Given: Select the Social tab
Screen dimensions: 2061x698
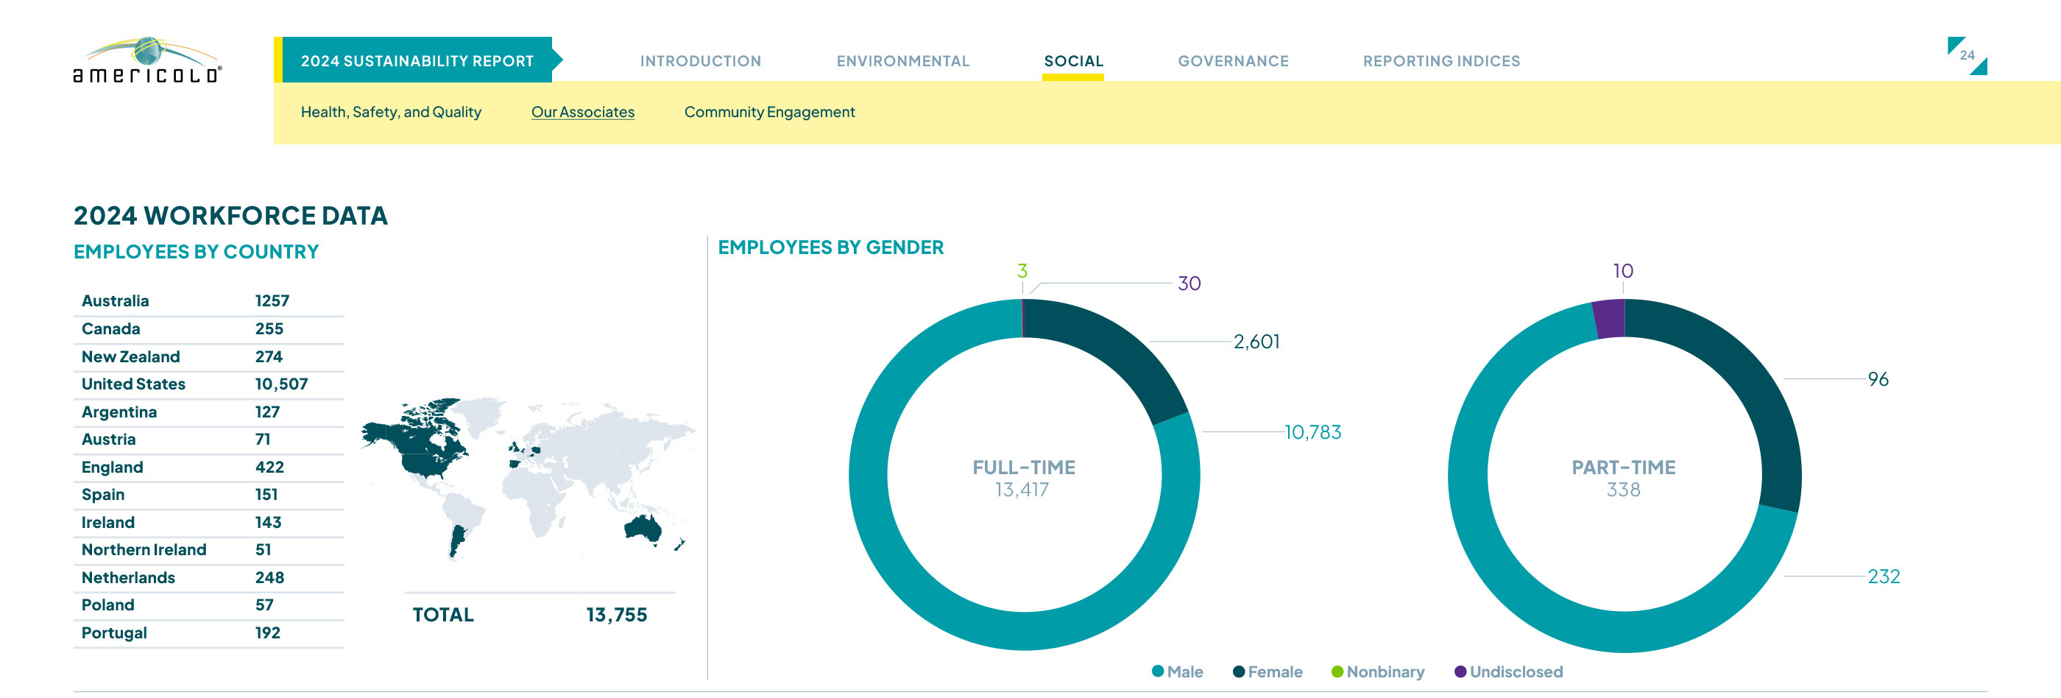Looking at the screenshot, I should [1073, 61].
